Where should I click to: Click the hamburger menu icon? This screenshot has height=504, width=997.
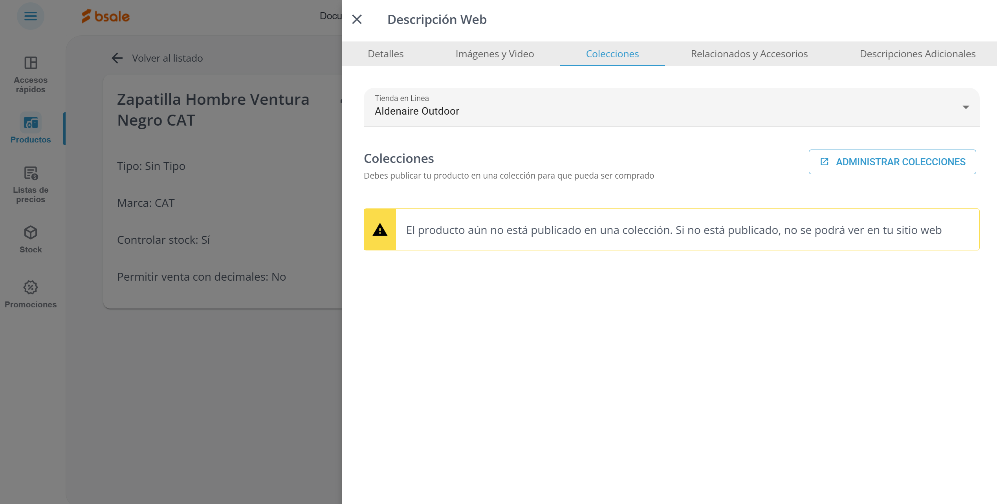tap(31, 16)
